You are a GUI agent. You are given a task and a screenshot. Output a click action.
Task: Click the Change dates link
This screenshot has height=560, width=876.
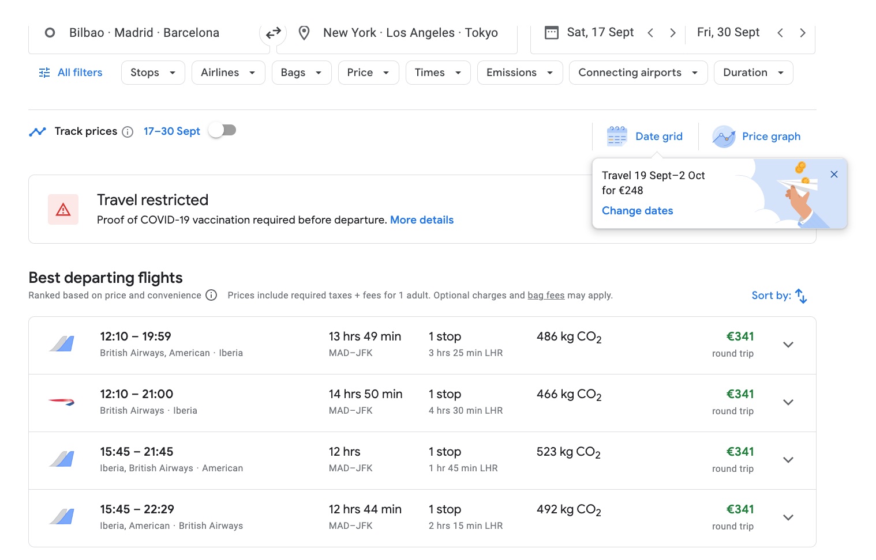pos(637,211)
